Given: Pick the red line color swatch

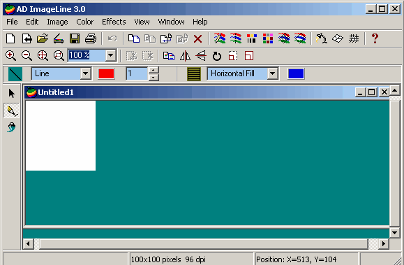Looking at the screenshot, I should point(106,74).
